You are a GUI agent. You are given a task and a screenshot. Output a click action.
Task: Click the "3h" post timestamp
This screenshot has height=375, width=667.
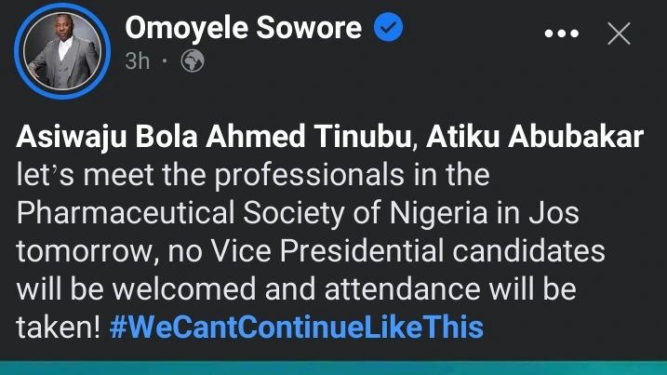pos(138,61)
